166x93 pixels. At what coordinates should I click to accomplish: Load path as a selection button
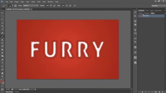pyautogui.click(x=149, y=92)
